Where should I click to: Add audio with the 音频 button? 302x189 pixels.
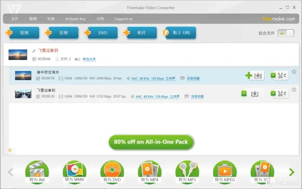[x=62, y=33]
